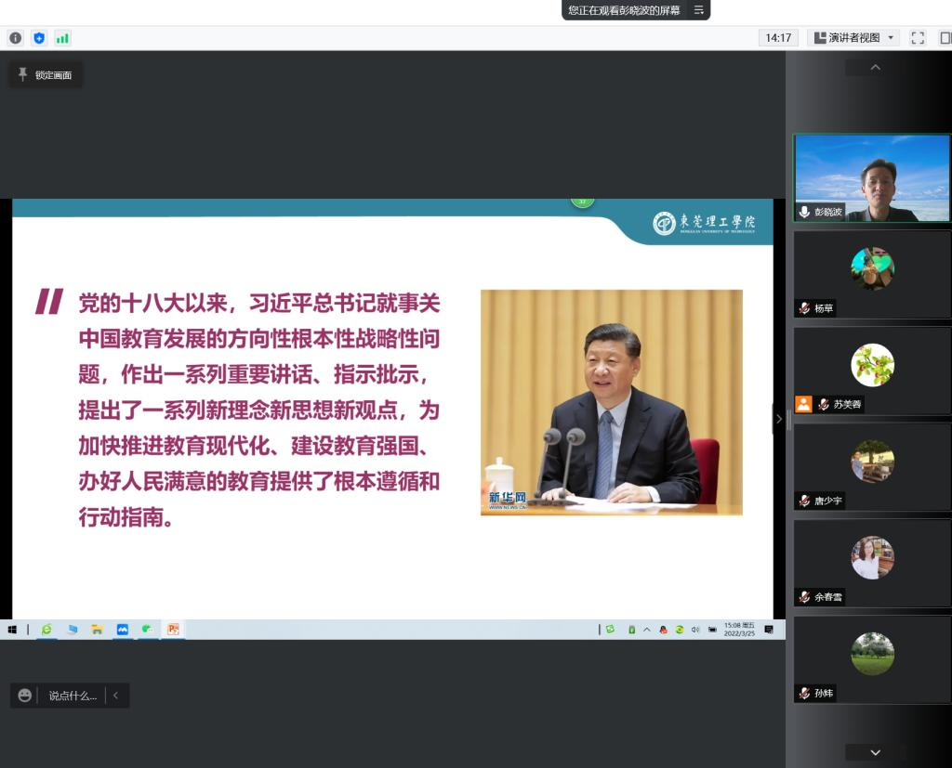Collapse the participant video sidebar
952x768 pixels.
point(779,419)
